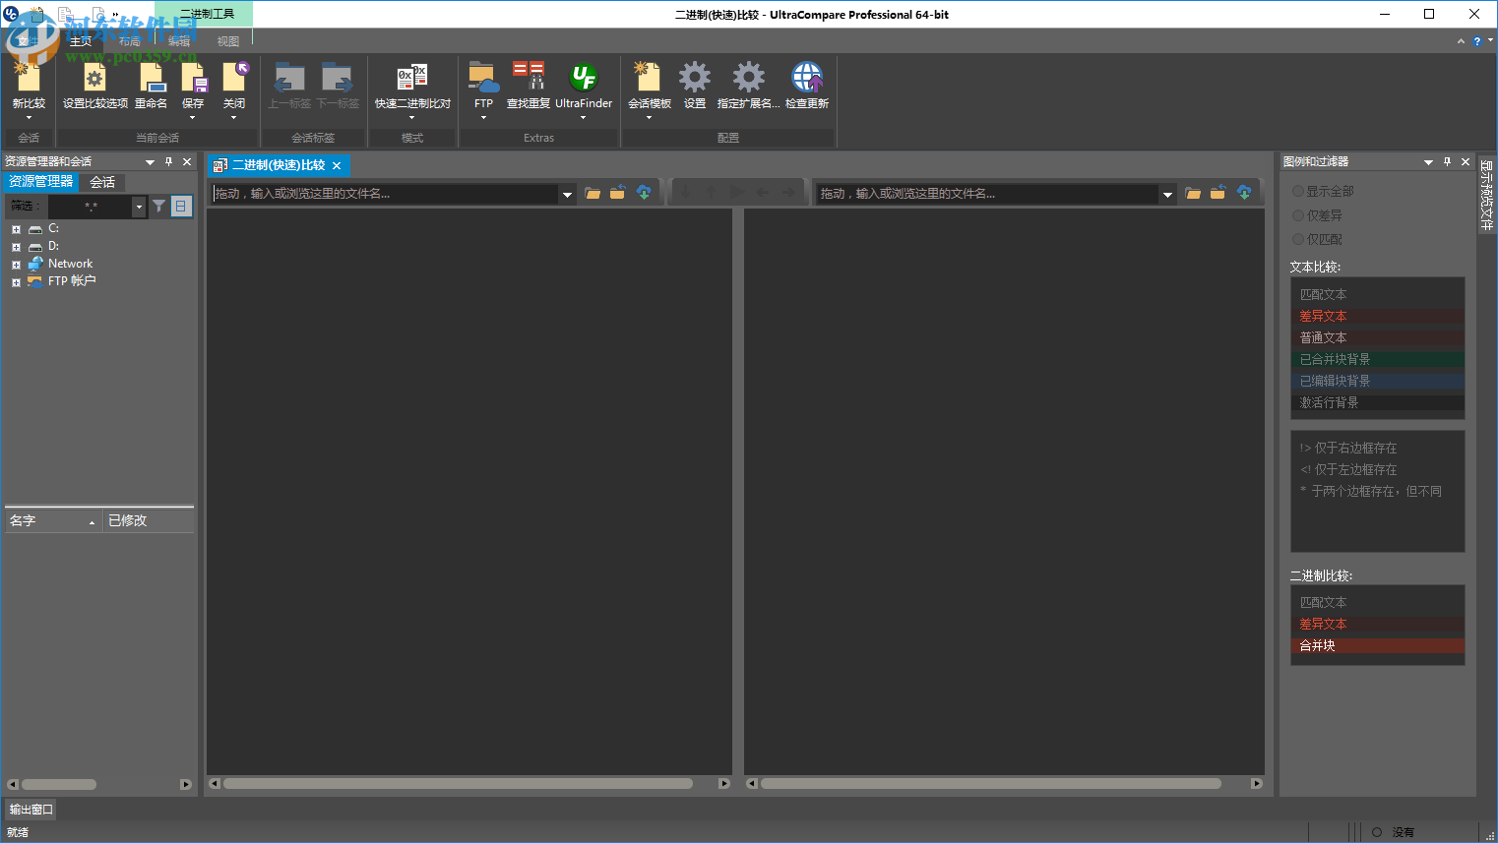The width and height of the screenshot is (1498, 843).
Task: Open the 输出窗口 output window
Action: [x=31, y=810]
